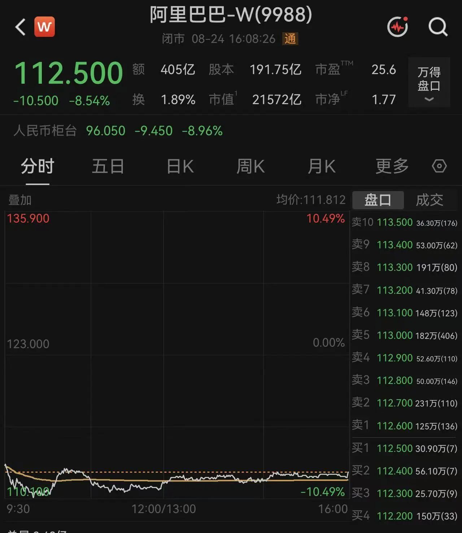Select the 卖1 row at 112.600
Screen dimensions: 462x533
click(x=405, y=426)
